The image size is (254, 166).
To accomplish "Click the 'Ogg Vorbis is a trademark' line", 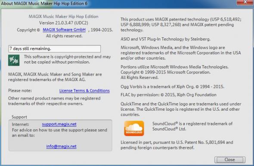I will click(172, 87).
